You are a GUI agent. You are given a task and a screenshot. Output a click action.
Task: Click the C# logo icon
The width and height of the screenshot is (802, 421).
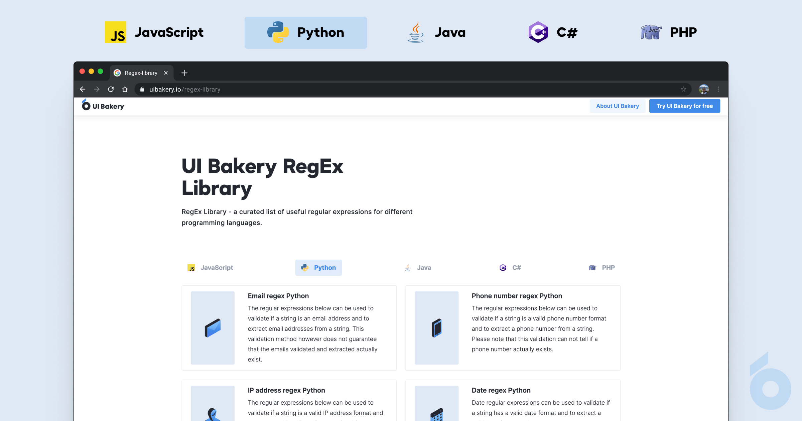coord(538,32)
